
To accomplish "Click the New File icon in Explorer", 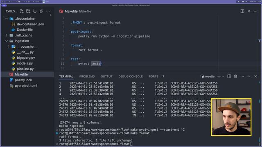I will point(22,11).
